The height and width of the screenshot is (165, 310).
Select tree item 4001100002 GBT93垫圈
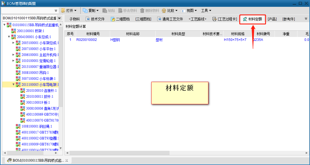(40, 138)
